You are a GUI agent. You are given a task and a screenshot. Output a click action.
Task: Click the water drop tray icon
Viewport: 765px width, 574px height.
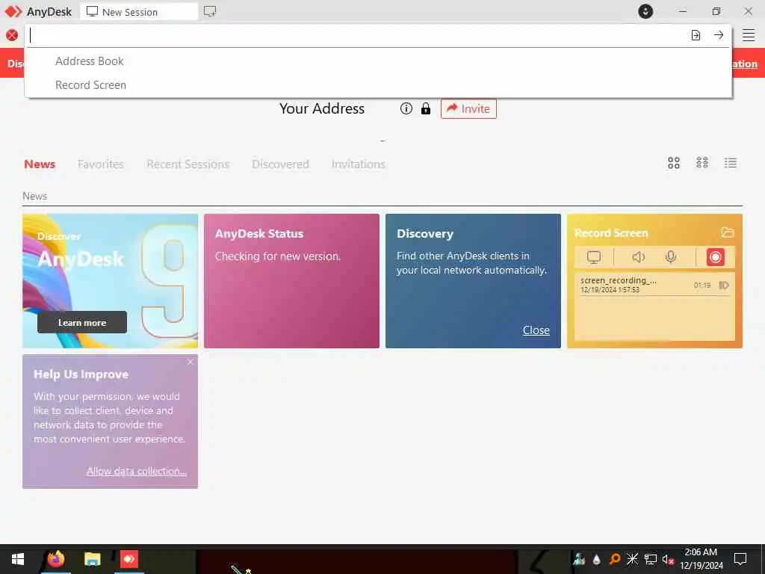[x=596, y=560]
